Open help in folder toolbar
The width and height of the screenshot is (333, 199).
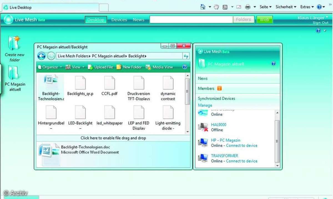(185, 67)
